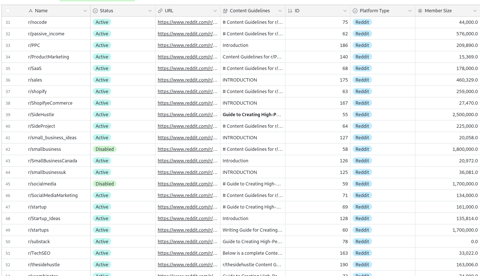Select the r/thesidehustle name cell
The width and height of the screenshot is (480, 276).
(x=58, y=265)
